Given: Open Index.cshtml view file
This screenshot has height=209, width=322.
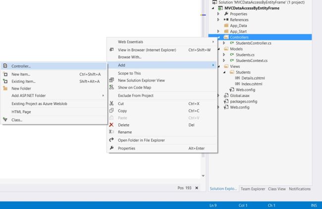Looking at the screenshot, I should click(x=252, y=84).
